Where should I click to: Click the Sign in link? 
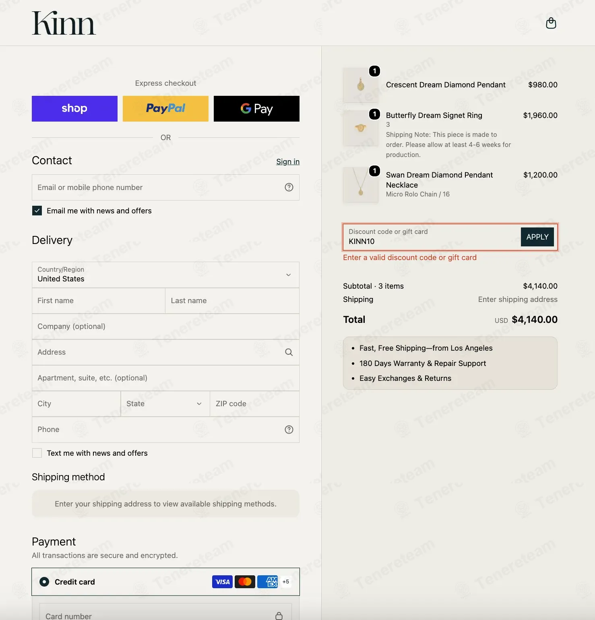pos(288,161)
